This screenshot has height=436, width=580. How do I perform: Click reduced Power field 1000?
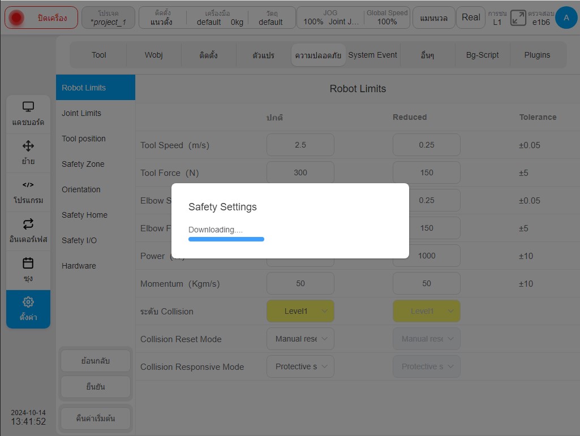pyautogui.click(x=427, y=256)
